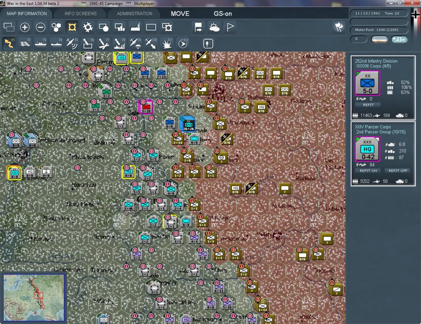Select the 6=6 infantry counter on map
Viewport: 421px width, 324px height.
point(169,123)
